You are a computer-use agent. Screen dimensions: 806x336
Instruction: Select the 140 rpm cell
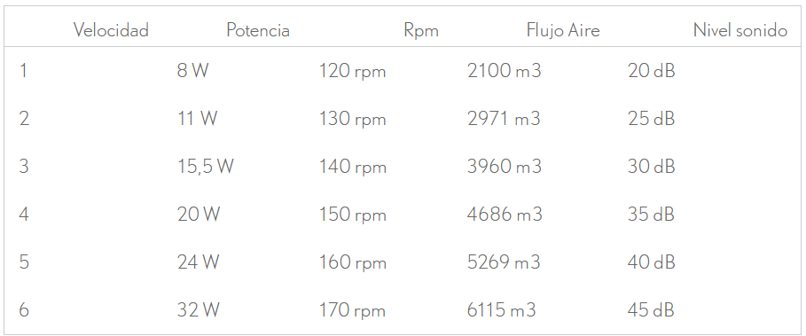pos(353,167)
